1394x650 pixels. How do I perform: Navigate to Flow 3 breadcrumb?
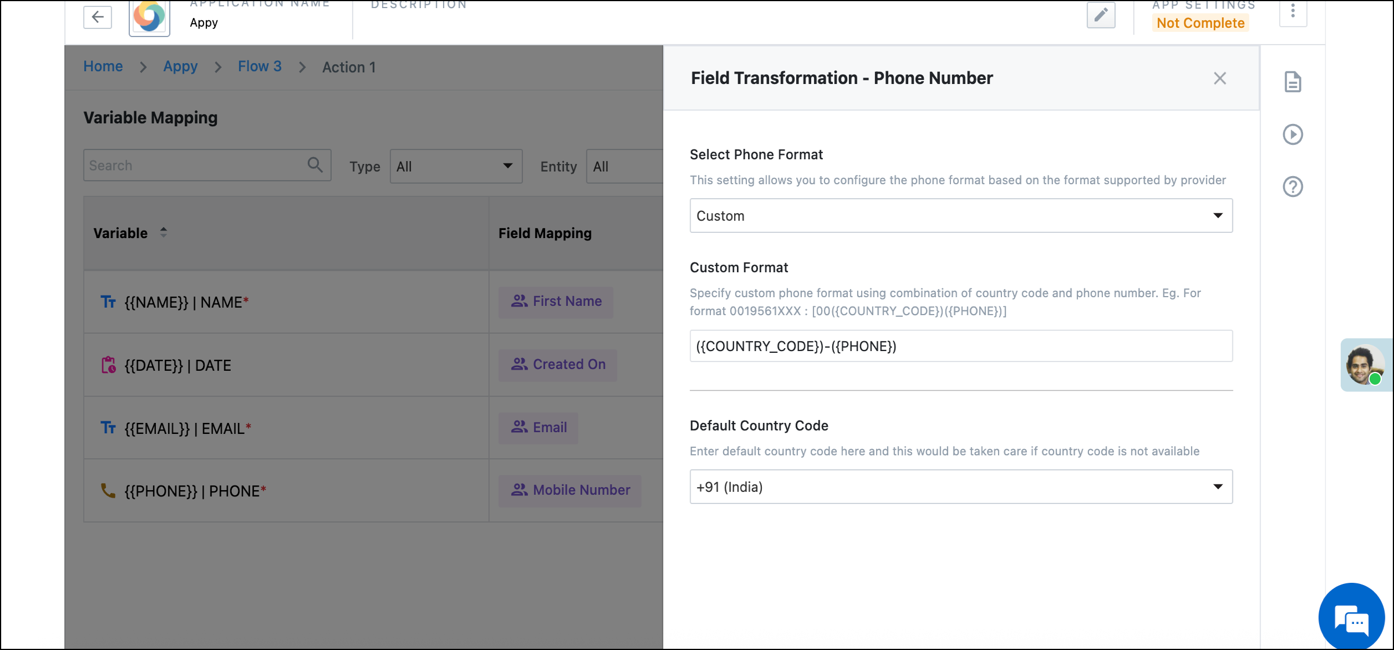pos(260,67)
